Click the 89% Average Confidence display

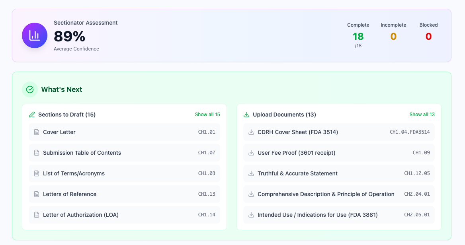coord(69,37)
